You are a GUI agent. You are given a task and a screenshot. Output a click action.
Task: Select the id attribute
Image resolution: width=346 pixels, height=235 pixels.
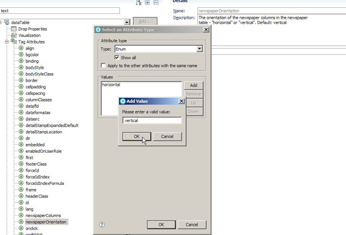click(27, 202)
